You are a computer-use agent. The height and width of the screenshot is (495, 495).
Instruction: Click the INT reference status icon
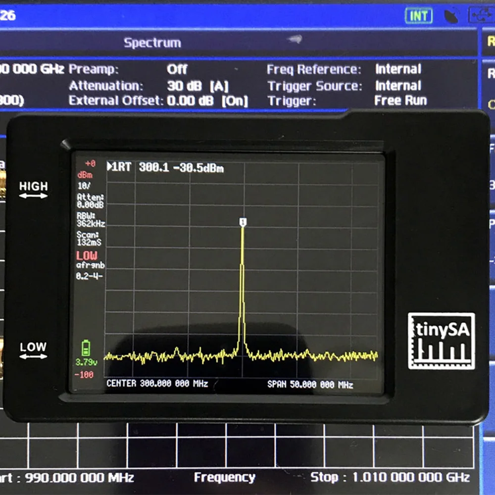point(418,15)
